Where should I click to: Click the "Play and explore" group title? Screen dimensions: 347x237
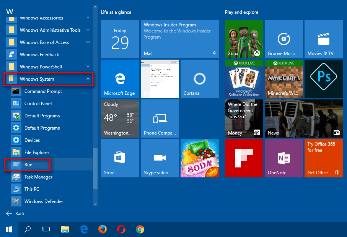click(x=242, y=12)
